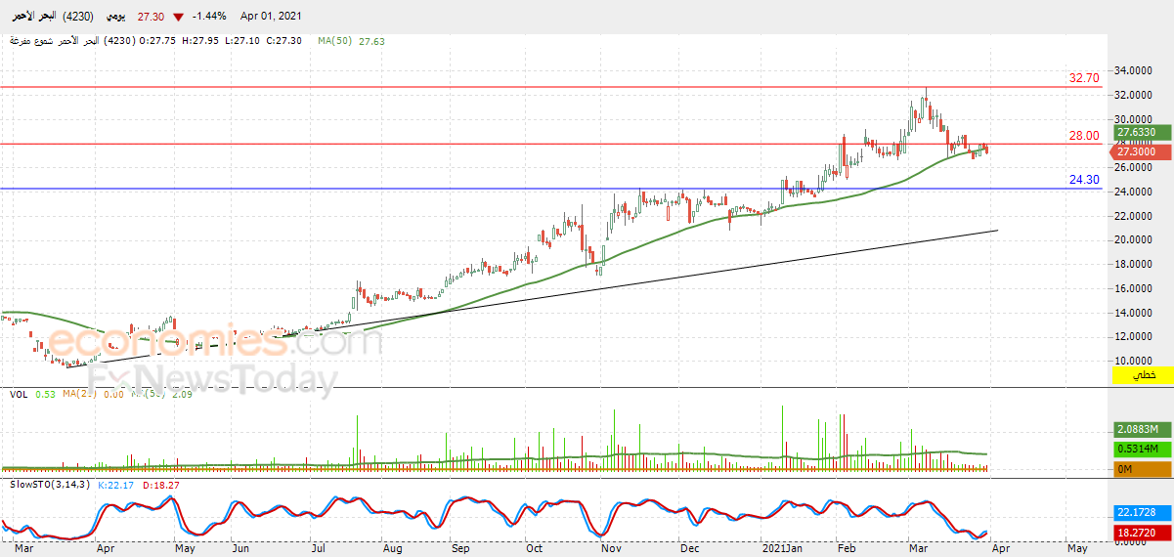Image resolution: width=1174 pixels, height=557 pixels.
Task: Click the red down-arrow price change indicator
Action: click(x=178, y=18)
